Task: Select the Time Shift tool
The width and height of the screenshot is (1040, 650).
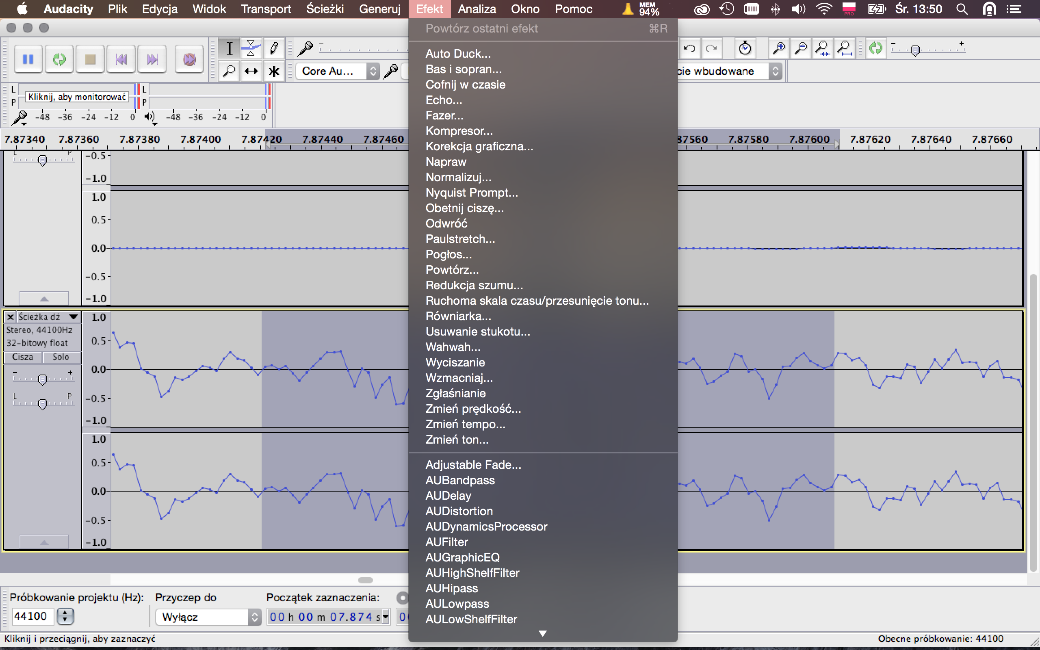Action: 251,71
